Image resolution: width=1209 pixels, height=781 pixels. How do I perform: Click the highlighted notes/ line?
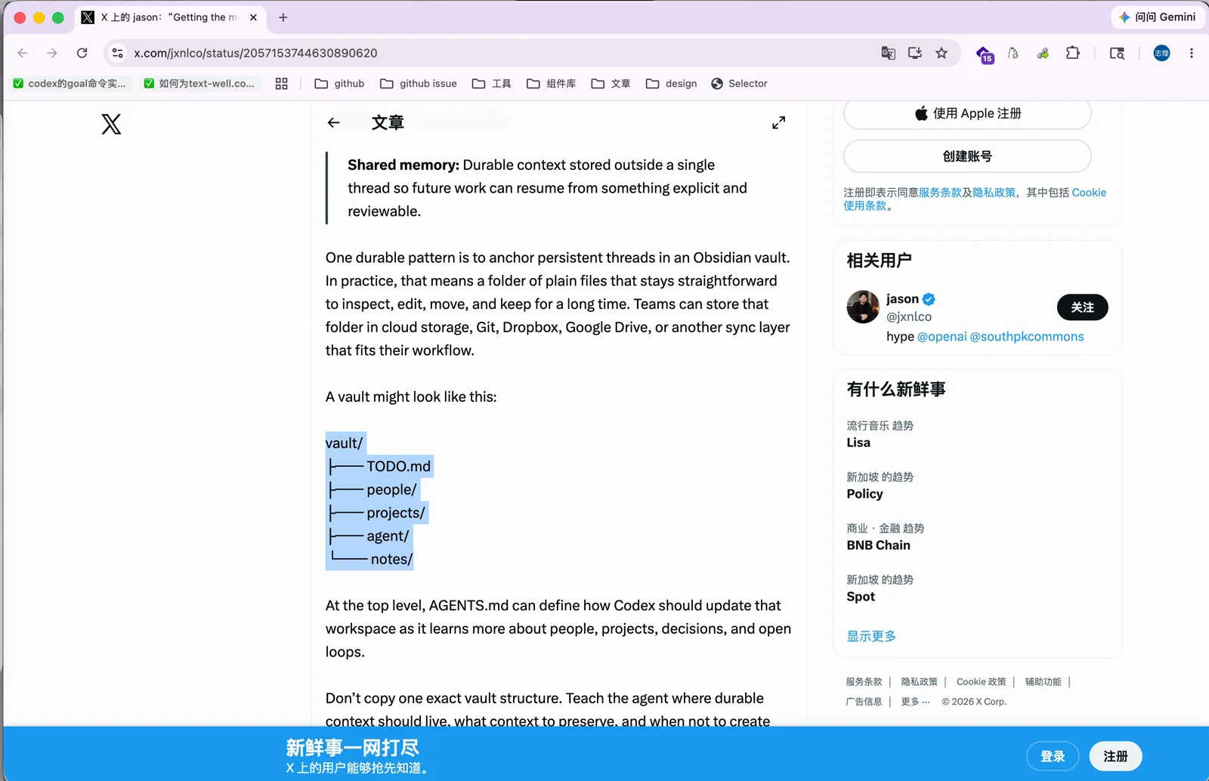point(370,559)
